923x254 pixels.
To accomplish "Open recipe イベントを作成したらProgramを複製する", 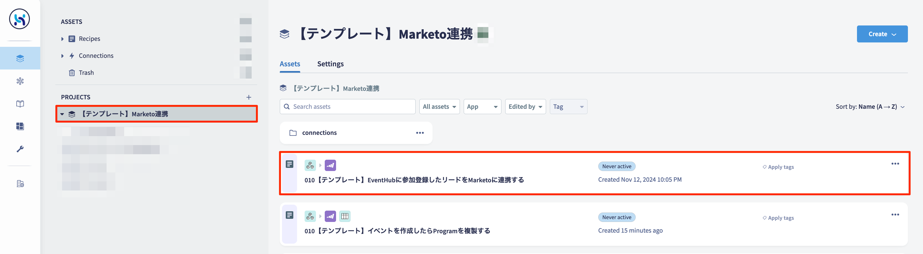I will (x=397, y=231).
